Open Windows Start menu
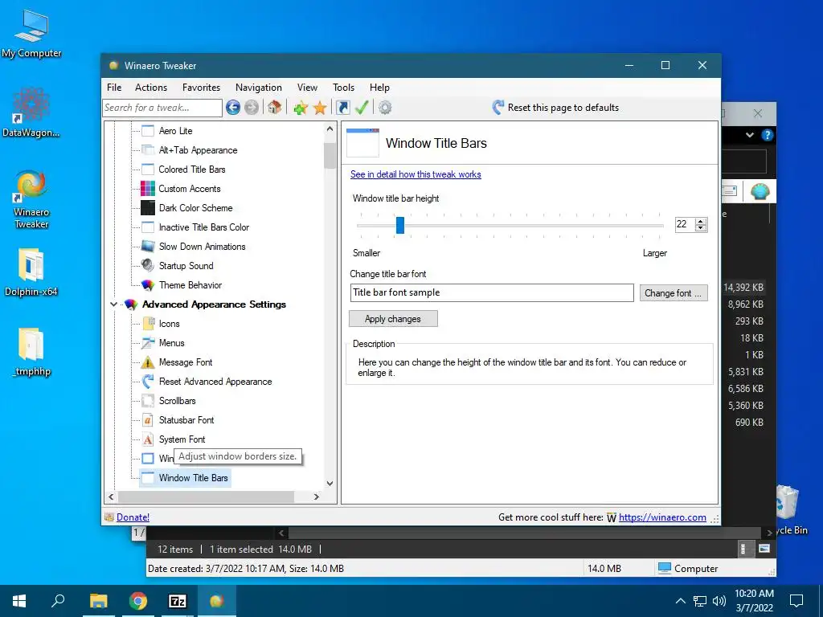Image resolution: width=823 pixels, height=617 pixels. [x=19, y=601]
